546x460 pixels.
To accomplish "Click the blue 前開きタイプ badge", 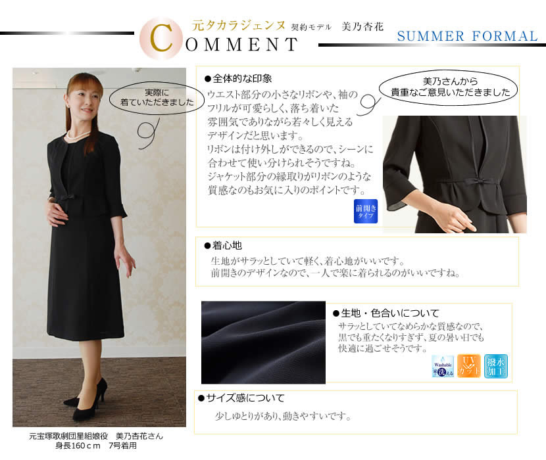I will click(x=366, y=211).
